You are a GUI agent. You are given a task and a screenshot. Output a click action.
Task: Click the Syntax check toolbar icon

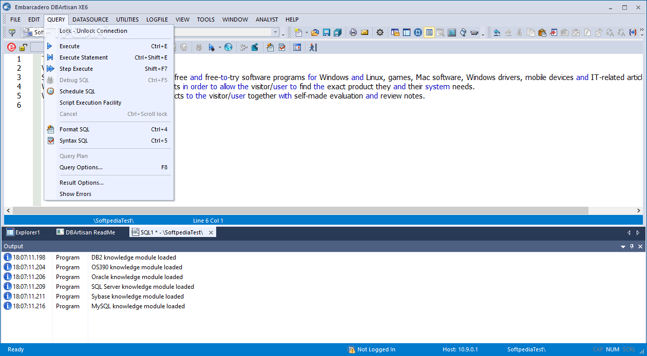coord(282,47)
